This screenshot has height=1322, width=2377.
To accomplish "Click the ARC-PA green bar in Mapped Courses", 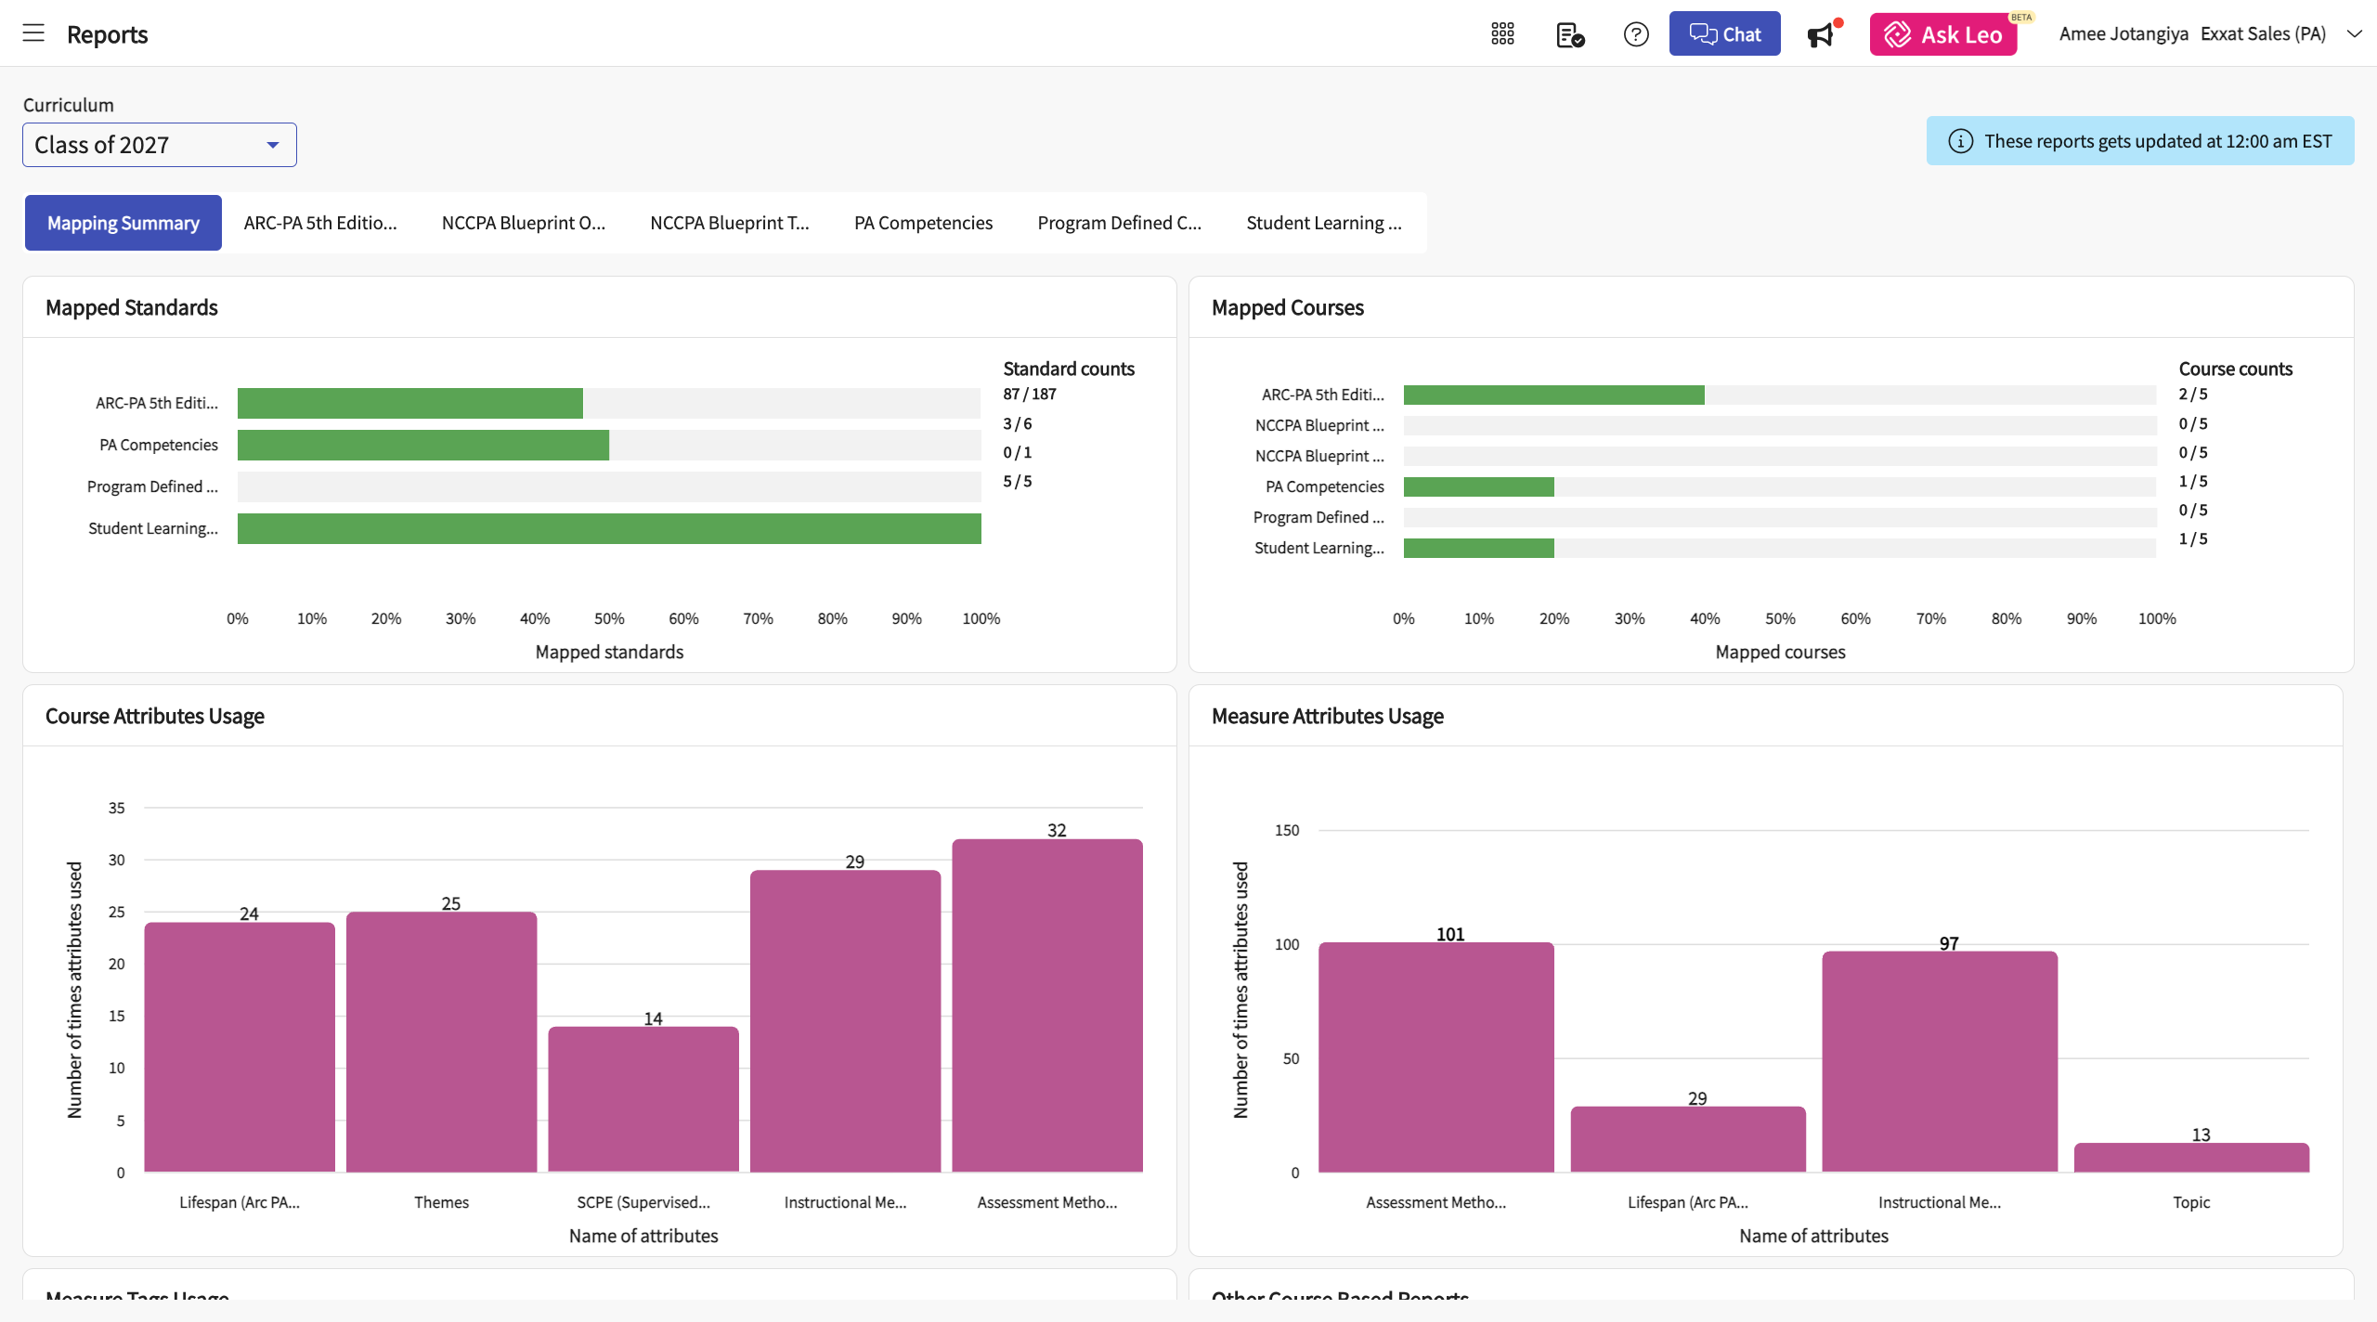I will point(1553,395).
